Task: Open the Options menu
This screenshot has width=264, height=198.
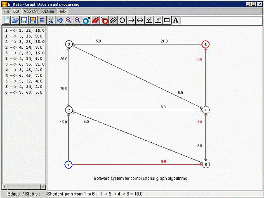Action: click(49, 11)
